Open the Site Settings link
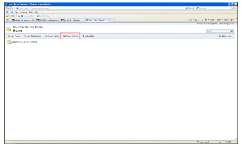This screenshot has height=147, width=242. click(x=223, y=24)
